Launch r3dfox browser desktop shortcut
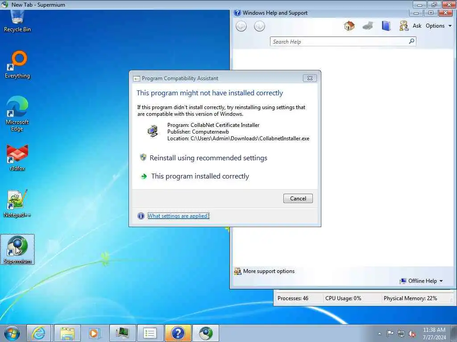 [x=17, y=157]
